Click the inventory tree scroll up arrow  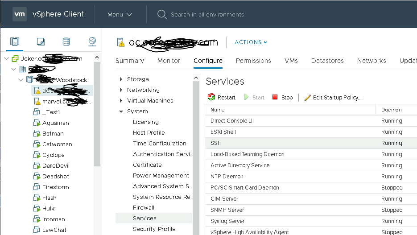point(97,57)
